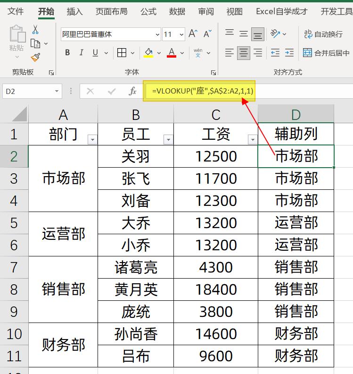
Task: Switch to 审阅 tab
Action: tap(206, 11)
